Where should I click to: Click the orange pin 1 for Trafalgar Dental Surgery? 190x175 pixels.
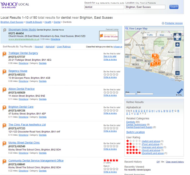4,54
